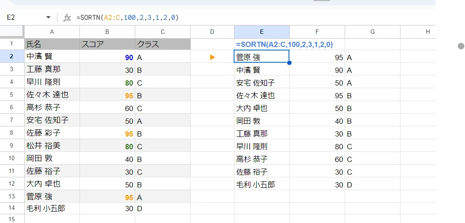Viewport: 465px width, 223px height.
Task: Click cell 大内 卓也 in column E
Action: click(x=262, y=108)
